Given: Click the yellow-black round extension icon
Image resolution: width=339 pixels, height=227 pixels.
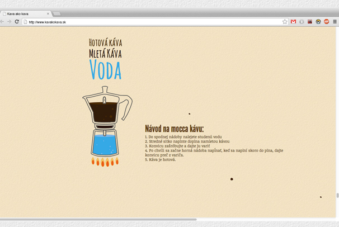Looking at the screenshot, I should (x=318, y=22).
